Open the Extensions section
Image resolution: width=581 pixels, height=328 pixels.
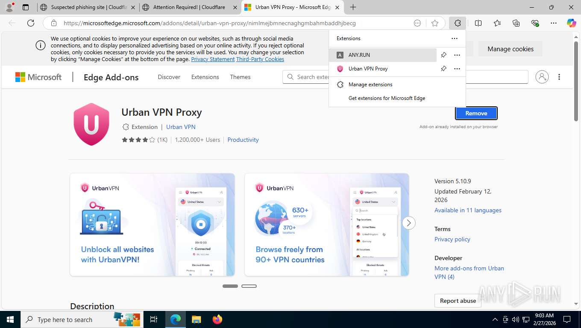point(205,77)
